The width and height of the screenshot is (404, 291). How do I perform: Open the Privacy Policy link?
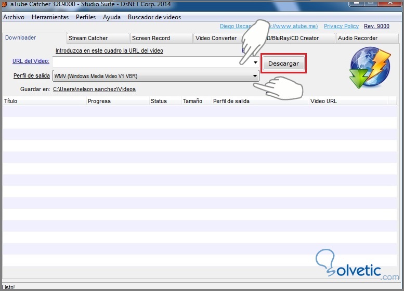[341, 26]
